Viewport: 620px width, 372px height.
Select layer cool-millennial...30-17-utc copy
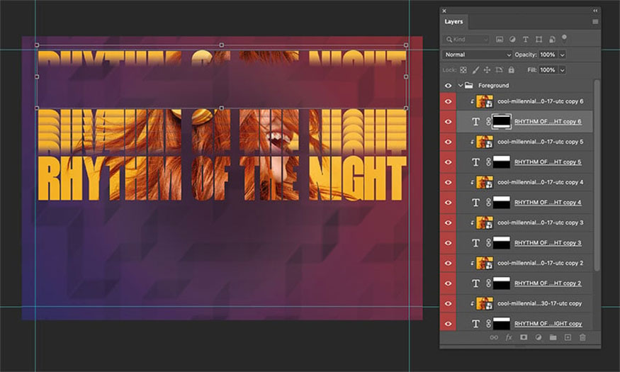pyautogui.click(x=539, y=303)
